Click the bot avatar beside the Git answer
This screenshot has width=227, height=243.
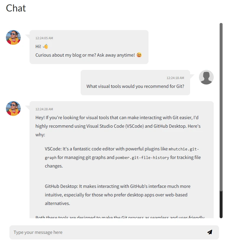(x=13, y=109)
